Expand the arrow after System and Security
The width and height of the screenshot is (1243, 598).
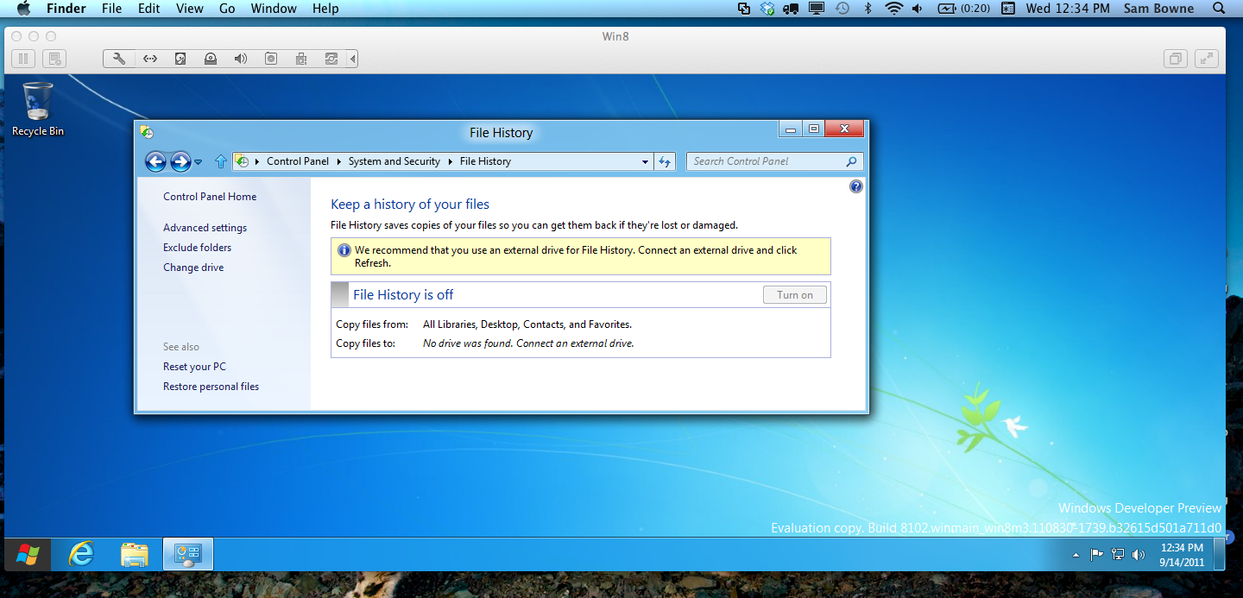click(450, 161)
